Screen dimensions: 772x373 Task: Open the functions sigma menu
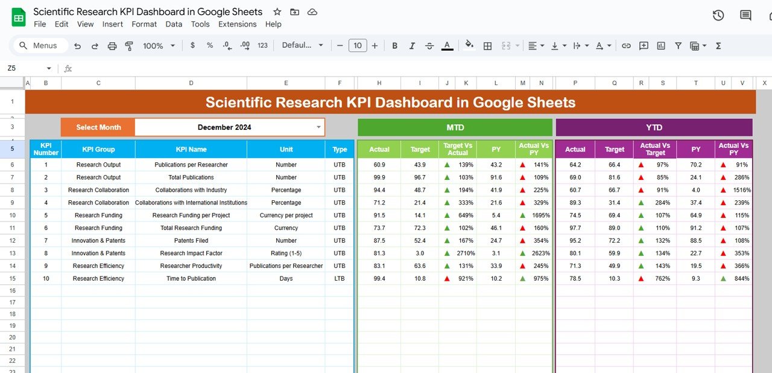click(718, 45)
